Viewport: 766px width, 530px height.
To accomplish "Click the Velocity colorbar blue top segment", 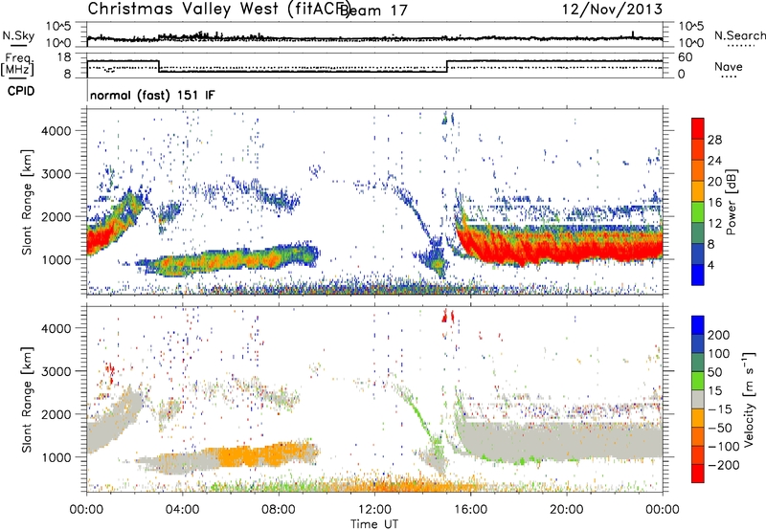I will pyautogui.click(x=698, y=325).
